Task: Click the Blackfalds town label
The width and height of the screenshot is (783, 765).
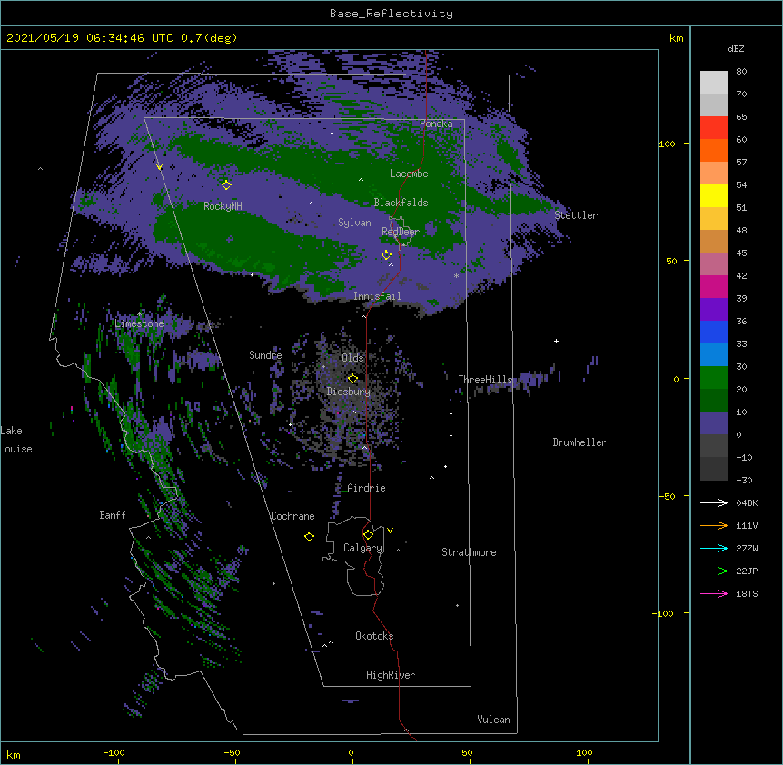Action: (401, 203)
